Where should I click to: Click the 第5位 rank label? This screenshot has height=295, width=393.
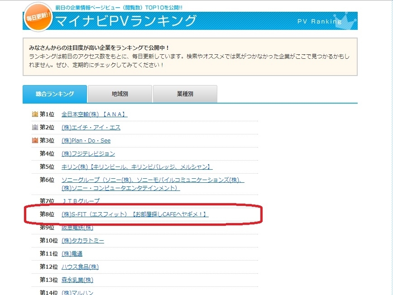click(x=47, y=167)
